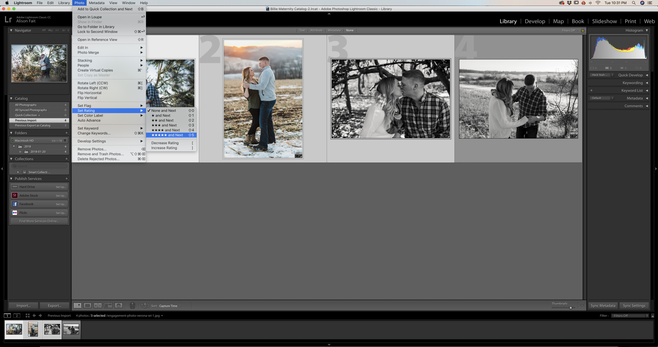Click the Flickr publish service icon

tap(15, 213)
